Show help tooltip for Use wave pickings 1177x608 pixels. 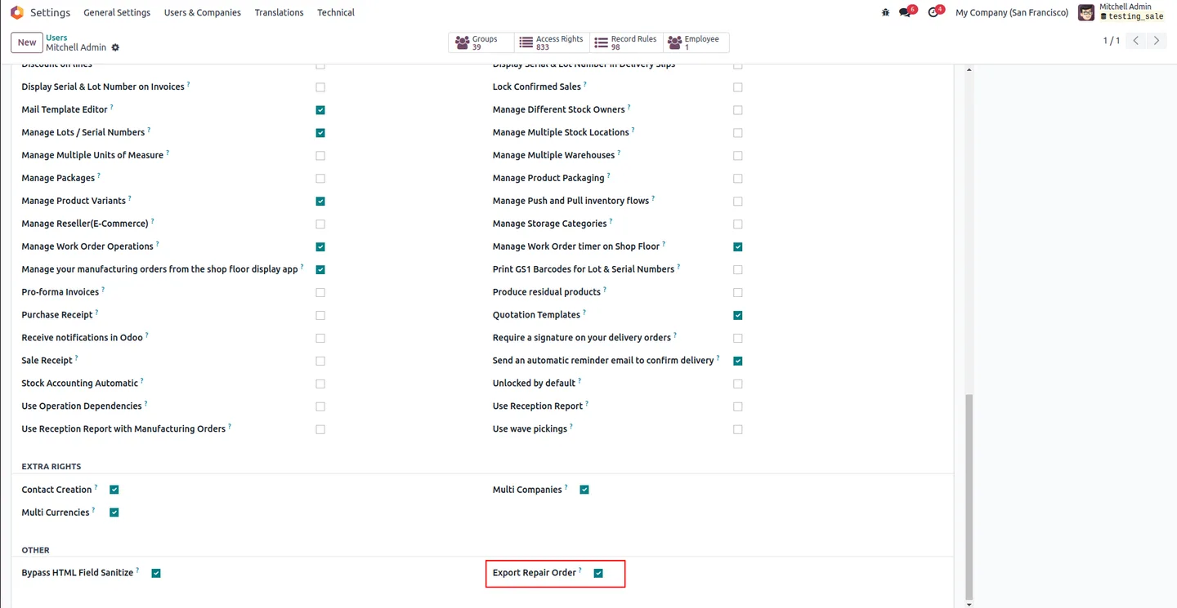coord(571,427)
